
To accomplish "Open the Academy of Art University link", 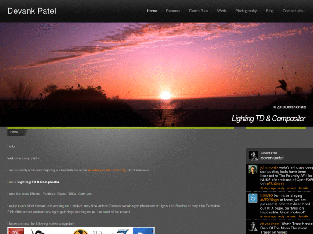I will [107, 170].
